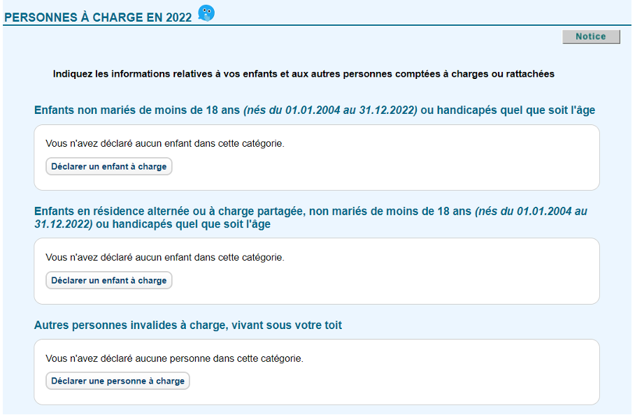Click the blue help mascot icon
The height and width of the screenshot is (415, 635).
coord(206,13)
